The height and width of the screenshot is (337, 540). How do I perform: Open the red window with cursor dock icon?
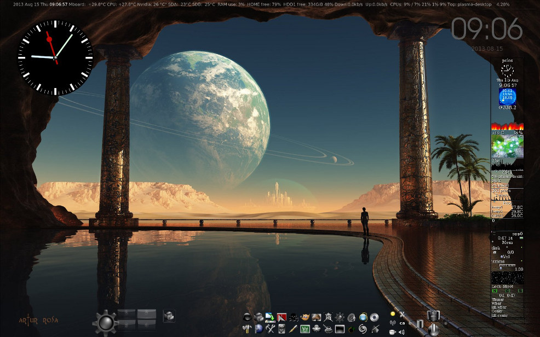click(x=282, y=317)
